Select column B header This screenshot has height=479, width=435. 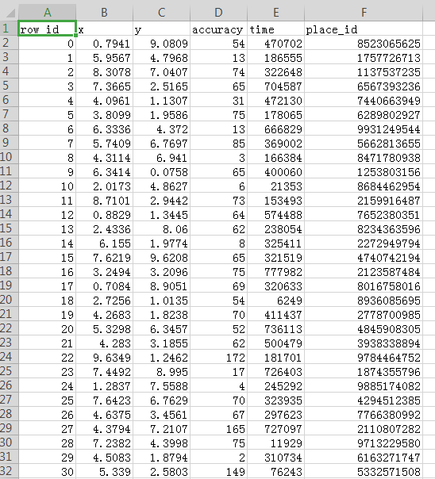(104, 13)
